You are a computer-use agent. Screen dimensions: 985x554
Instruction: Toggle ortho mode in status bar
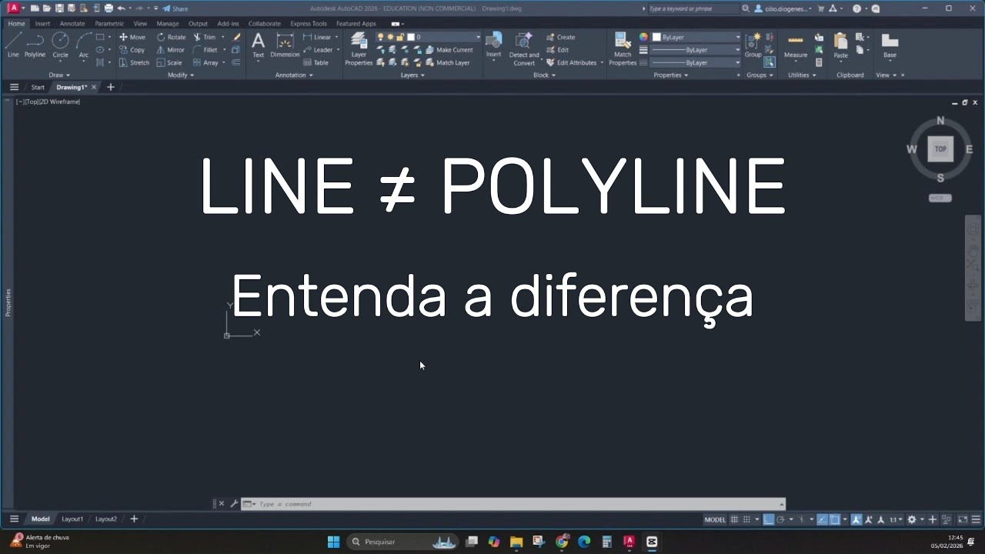(769, 519)
